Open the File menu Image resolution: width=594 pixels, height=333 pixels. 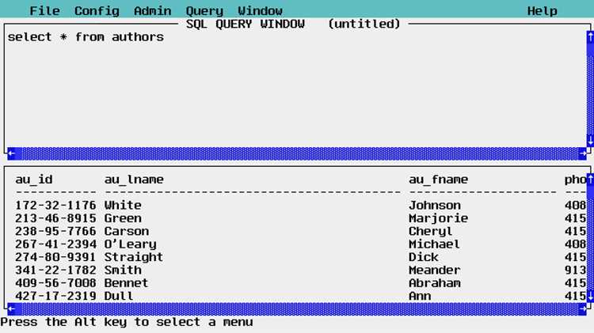44,10
